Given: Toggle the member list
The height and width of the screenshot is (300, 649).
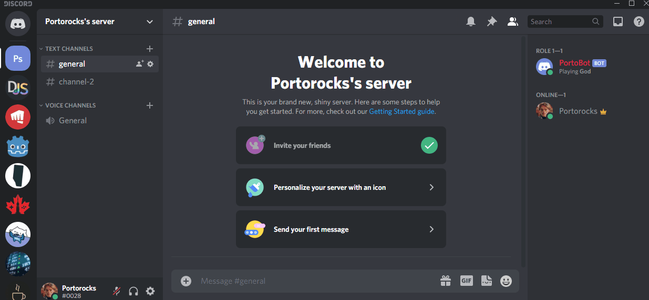Looking at the screenshot, I should click(x=512, y=22).
